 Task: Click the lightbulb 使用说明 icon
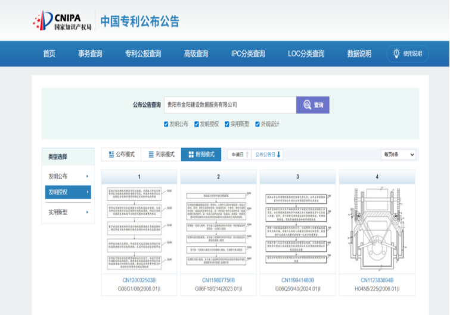coord(396,53)
